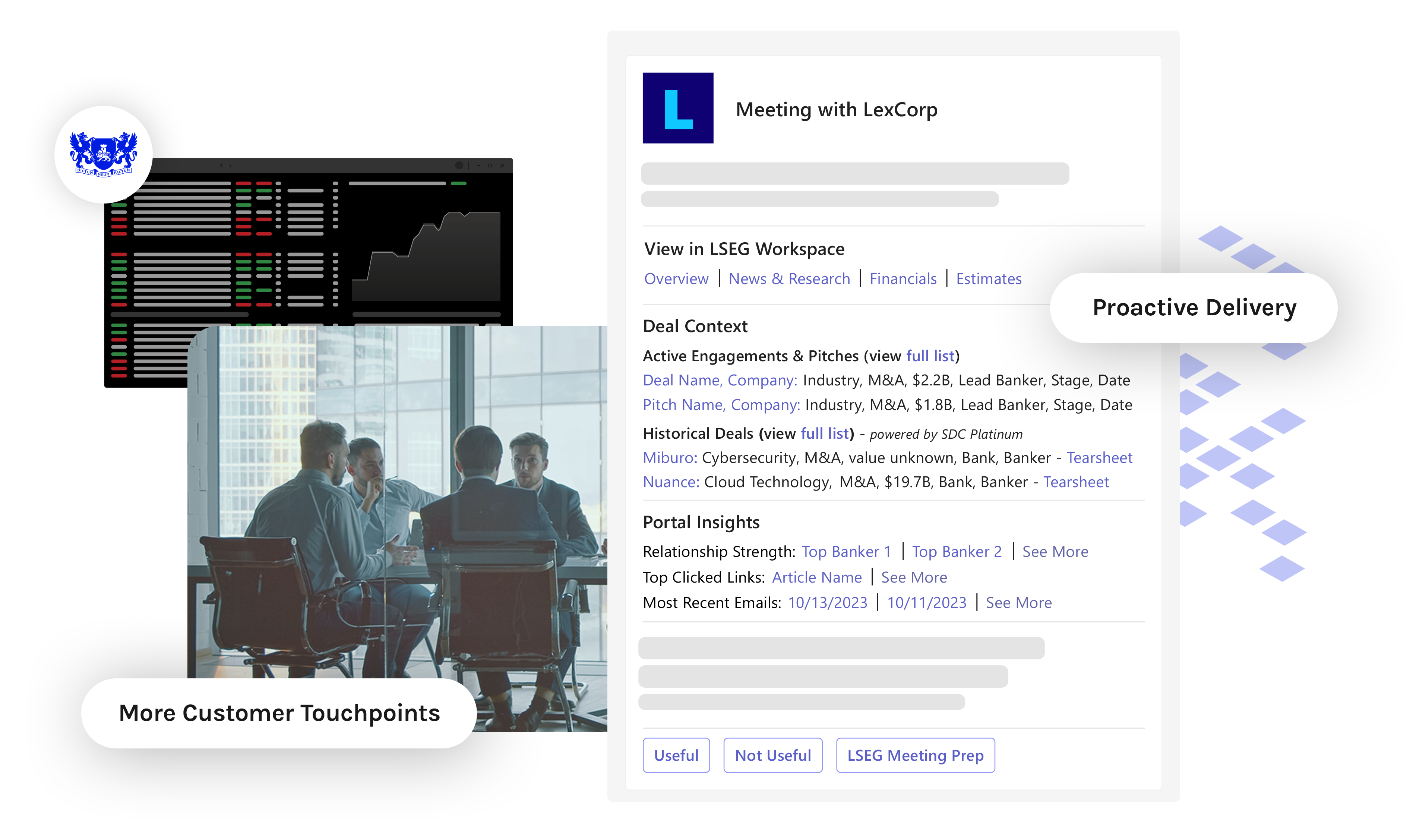1416x820 pixels.
Task: Click See More for Relationship Strength
Action: point(1055,551)
